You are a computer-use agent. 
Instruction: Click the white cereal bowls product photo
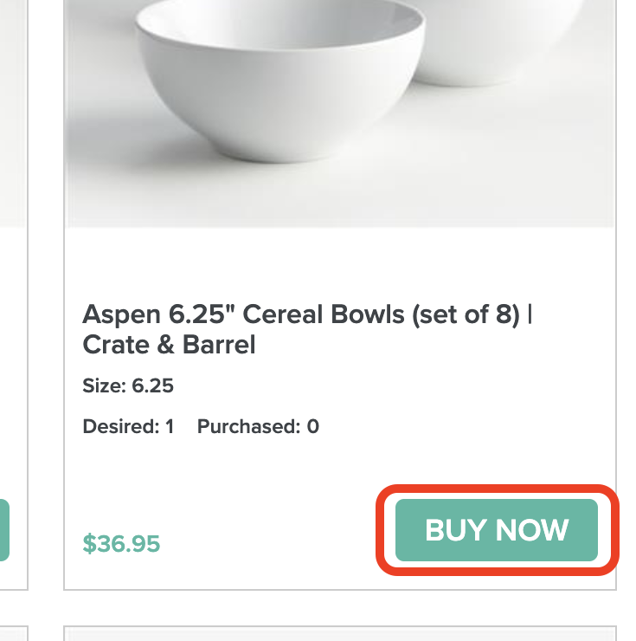click(x=340, y=113)
